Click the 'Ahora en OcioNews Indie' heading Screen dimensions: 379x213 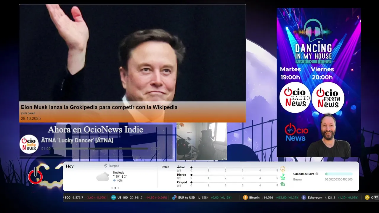tap(95, 130)
